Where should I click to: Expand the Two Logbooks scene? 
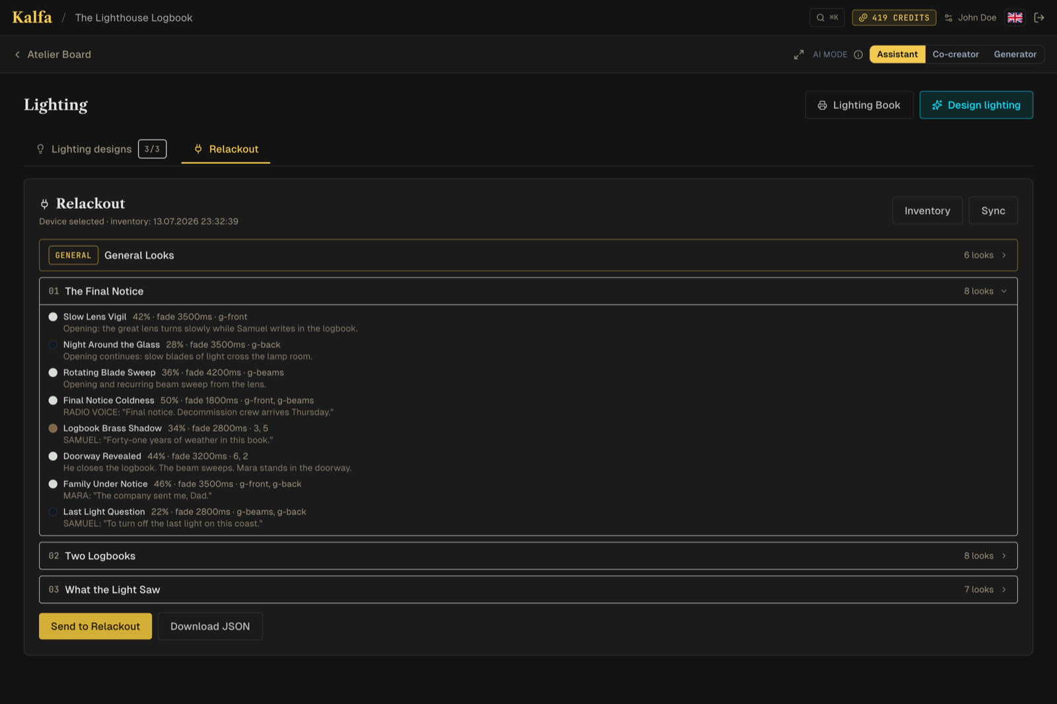528,556
